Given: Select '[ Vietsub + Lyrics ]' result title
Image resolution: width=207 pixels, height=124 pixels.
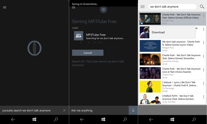Looking at the screenshot, I should point(180,84).
